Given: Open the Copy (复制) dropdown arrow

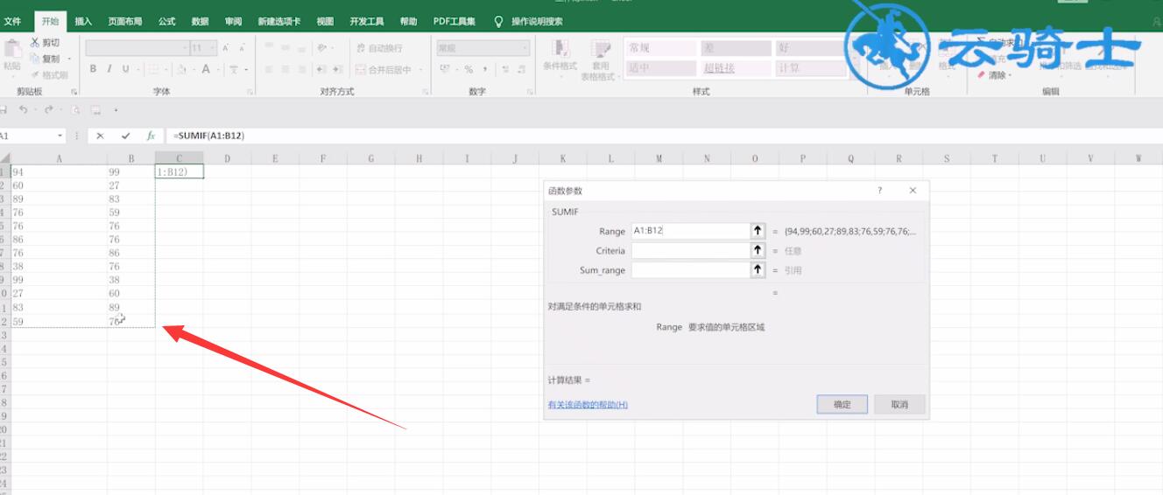Looking at the screenshot, I should coord(69,59).
